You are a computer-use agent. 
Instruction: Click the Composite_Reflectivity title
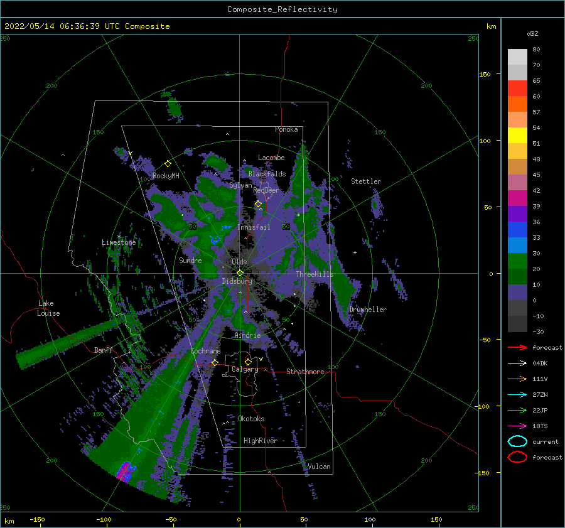click(282, 9)
